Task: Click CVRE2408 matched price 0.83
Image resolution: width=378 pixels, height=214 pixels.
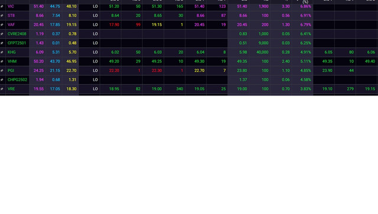Action: click(x=243, y=34)
